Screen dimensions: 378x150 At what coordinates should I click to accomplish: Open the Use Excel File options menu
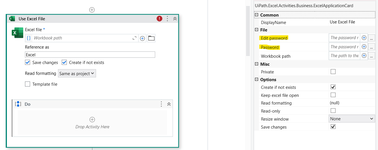click(x=167, y=19)
